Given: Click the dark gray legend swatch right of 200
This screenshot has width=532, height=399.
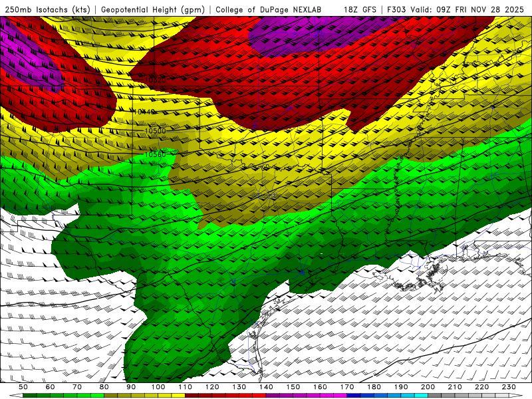Looking at the screenshot, I should pyautogui.click(x=435, y=396).
